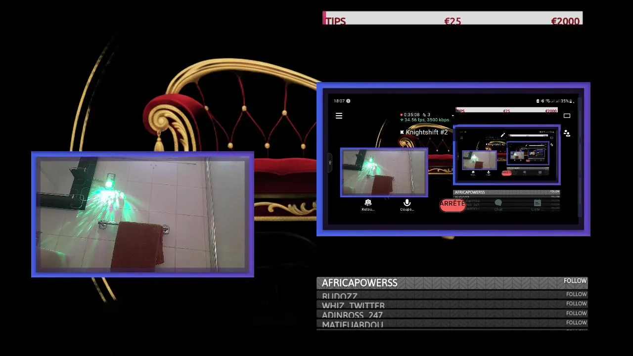The image size is (633, 356).
Task: Follow BUDOZZ
Action: point(577,294)
